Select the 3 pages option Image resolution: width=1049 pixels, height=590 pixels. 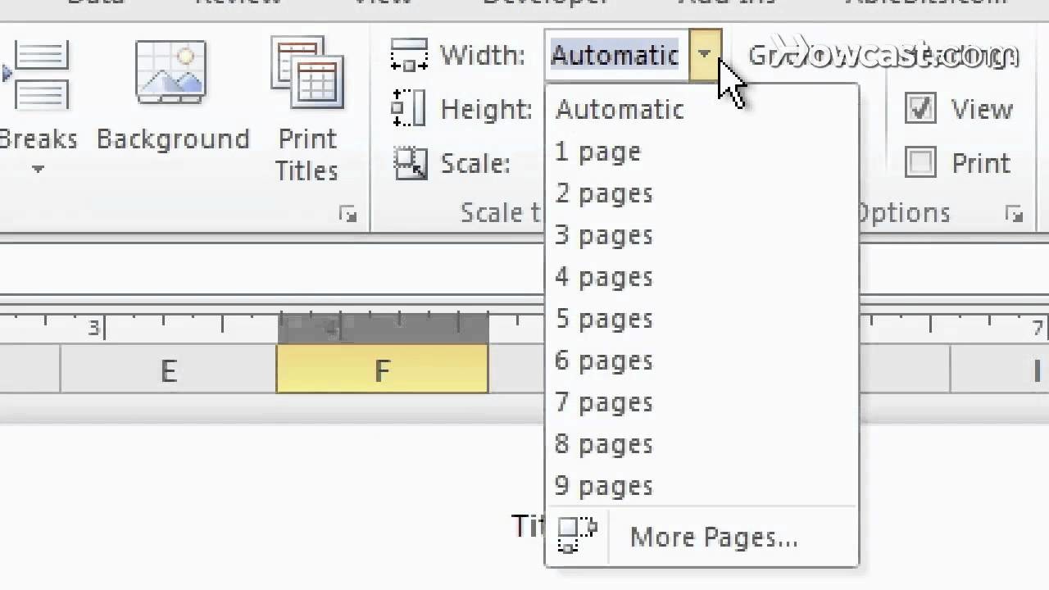(604, 235)
